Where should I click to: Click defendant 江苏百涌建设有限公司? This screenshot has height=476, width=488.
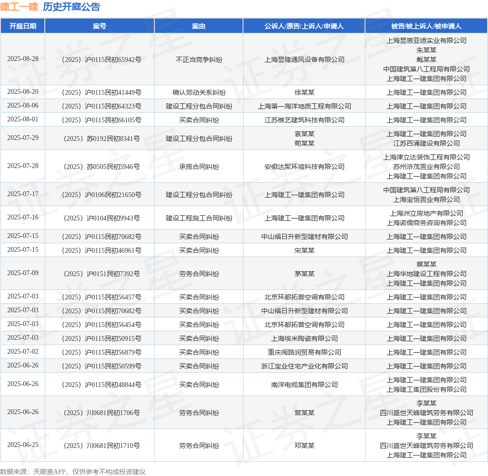pos(427,143)
